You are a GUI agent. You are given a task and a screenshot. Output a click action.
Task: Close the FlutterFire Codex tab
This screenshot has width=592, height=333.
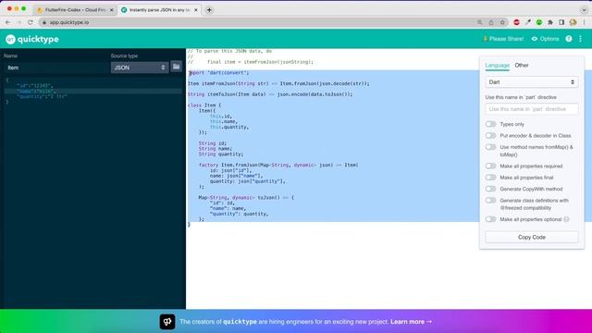(111, 10)
